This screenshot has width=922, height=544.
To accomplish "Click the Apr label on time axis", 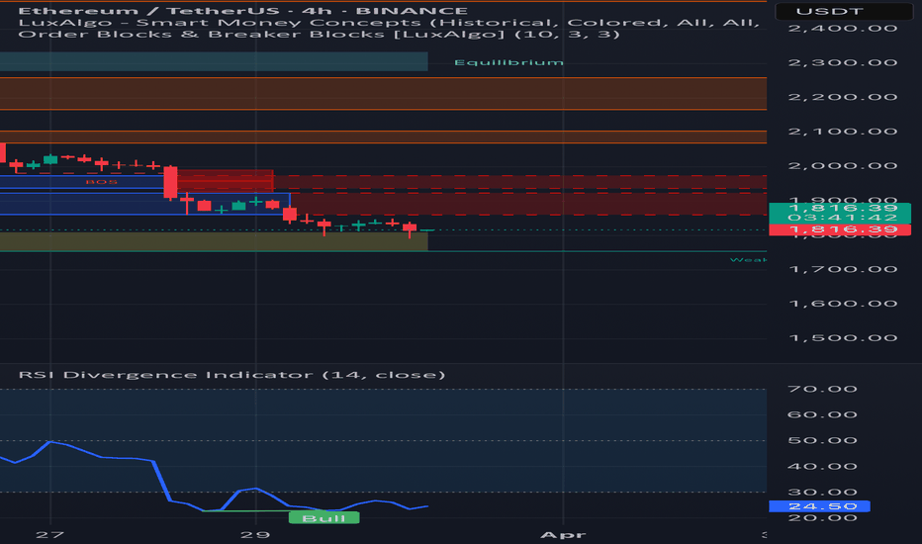I will 563,534.
